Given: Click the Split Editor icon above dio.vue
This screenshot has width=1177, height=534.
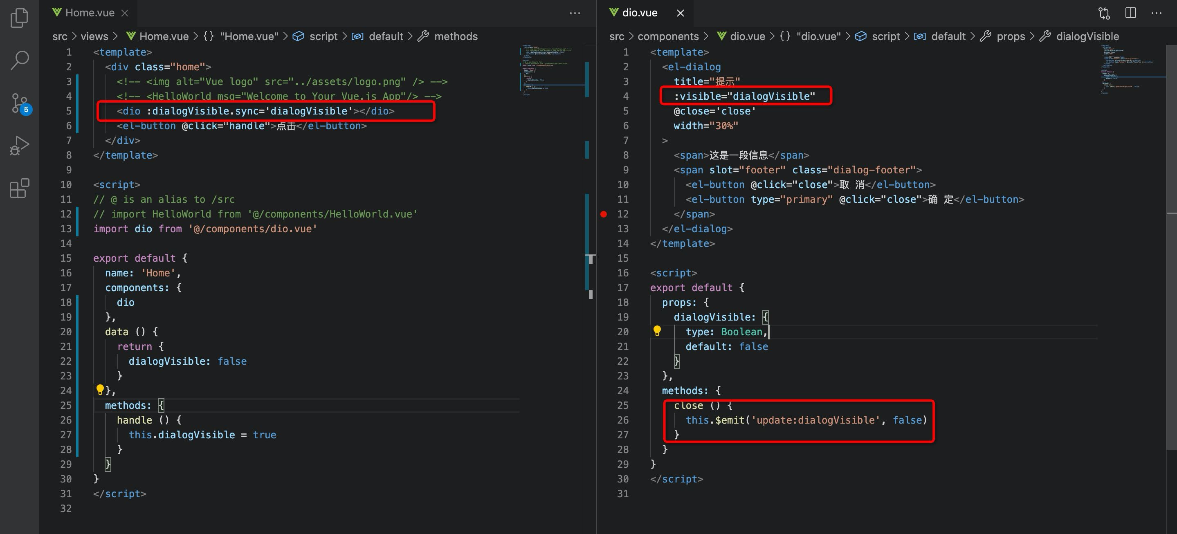Looking at the screenshot, I should [1130, 13].
